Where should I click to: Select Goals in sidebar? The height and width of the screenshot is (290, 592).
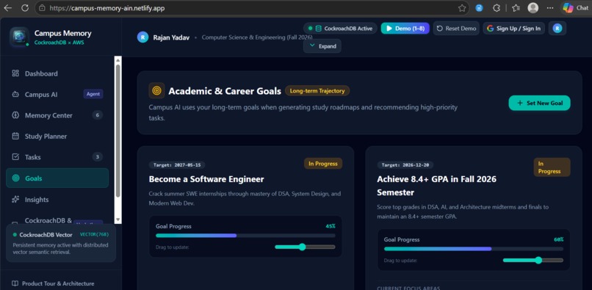pyautogui.click(x=57, y=178)
